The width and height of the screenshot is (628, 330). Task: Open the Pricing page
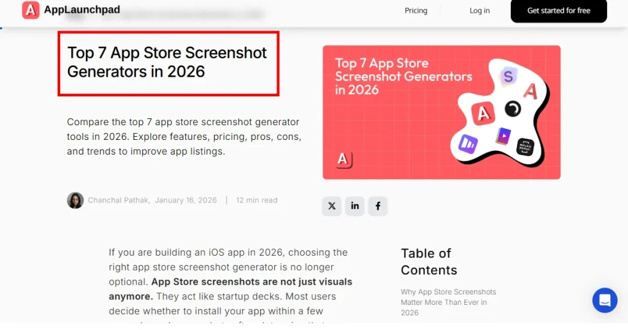tap(416, 11)
